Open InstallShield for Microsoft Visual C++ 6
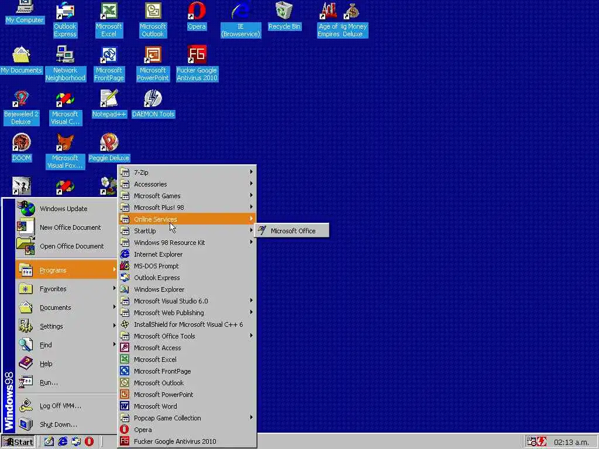 tap(187, 324)
